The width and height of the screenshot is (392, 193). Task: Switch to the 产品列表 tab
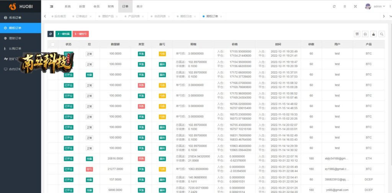click(134, 16)
